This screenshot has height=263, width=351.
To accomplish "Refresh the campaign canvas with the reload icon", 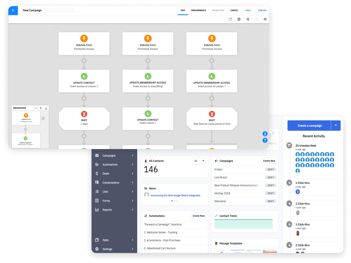I will pos(230,19).
